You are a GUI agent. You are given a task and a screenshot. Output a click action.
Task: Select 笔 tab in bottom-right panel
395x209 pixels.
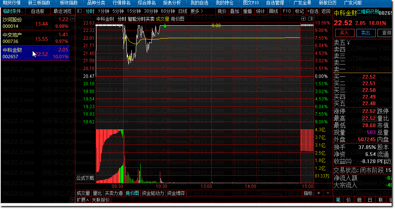[338, 200]
